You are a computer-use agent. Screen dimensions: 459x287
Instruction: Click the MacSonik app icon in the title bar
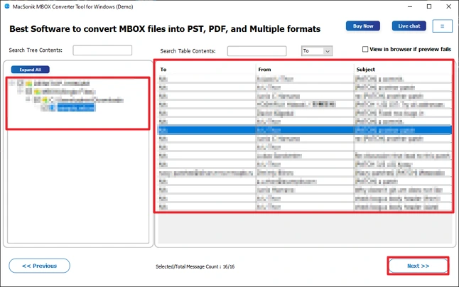(x=7, y=6)
